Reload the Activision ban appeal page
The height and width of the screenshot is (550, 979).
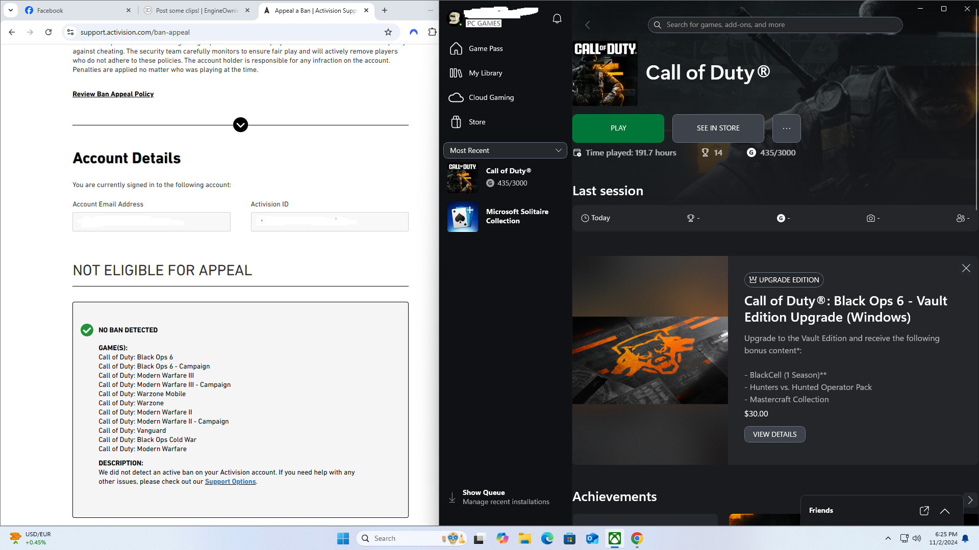(48, 32)
